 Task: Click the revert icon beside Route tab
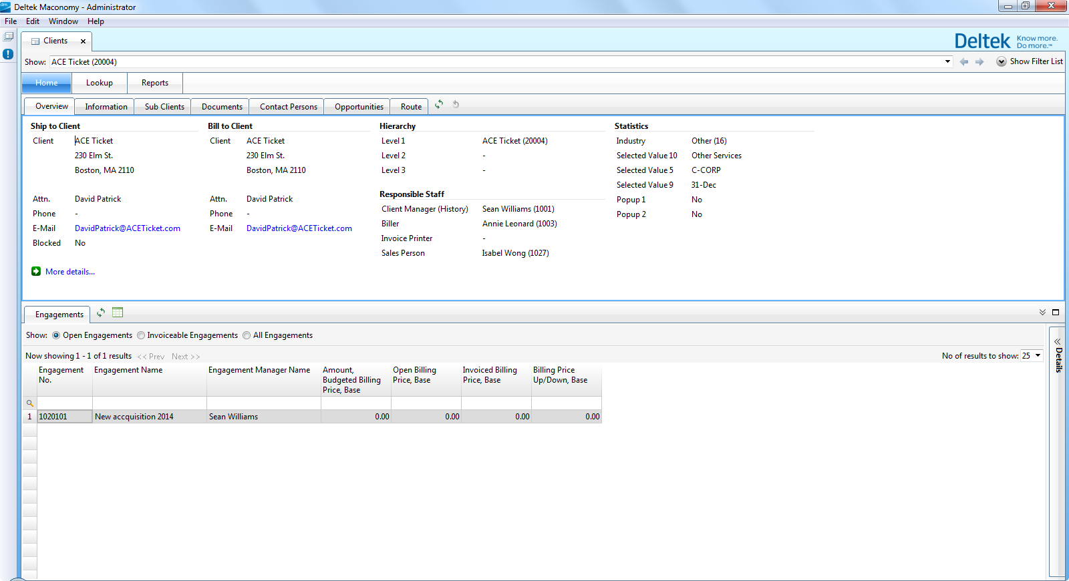tap(456, 104)
